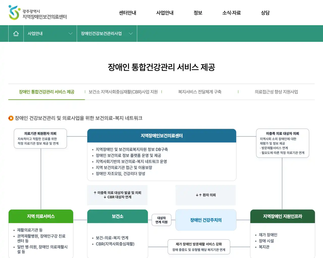Select the 장애인 통합건강관리 서비스 제공 tab
Viewport: 323px width, 258px height.
coord(47,92)
